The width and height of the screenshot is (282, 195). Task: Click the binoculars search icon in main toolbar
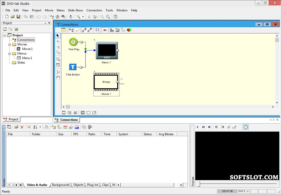click(x=63, y=17)
